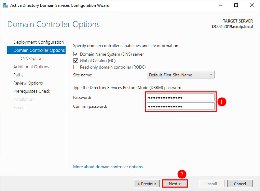
Task: Click the 'Site name:' label
Action: [x=82, y=75]
